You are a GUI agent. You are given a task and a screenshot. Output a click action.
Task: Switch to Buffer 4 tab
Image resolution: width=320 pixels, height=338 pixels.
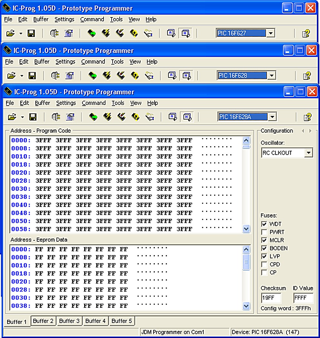point(95,321)
